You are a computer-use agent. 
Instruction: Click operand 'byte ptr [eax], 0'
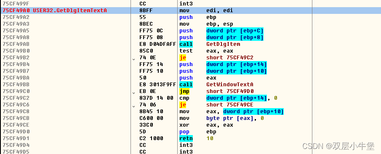pos(235,118)
